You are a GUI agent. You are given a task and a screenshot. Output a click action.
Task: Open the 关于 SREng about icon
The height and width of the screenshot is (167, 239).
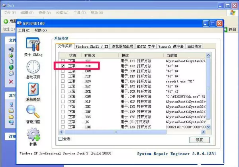pos(33,44)
